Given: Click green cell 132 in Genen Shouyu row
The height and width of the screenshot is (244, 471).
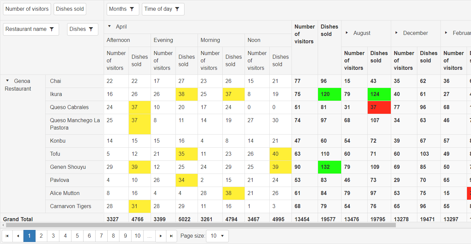Looking at the screenshot, I should (330, 167).
